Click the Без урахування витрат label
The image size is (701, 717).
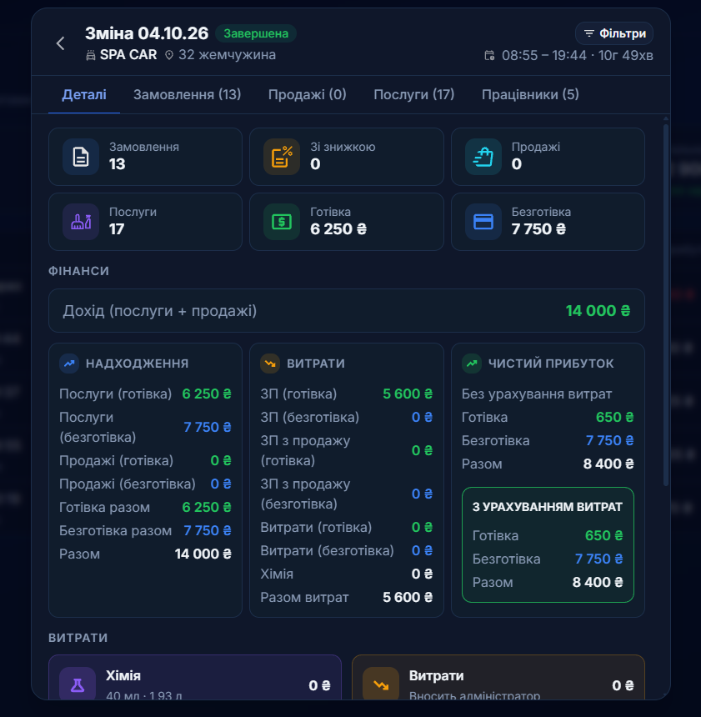tap(537, 394)
